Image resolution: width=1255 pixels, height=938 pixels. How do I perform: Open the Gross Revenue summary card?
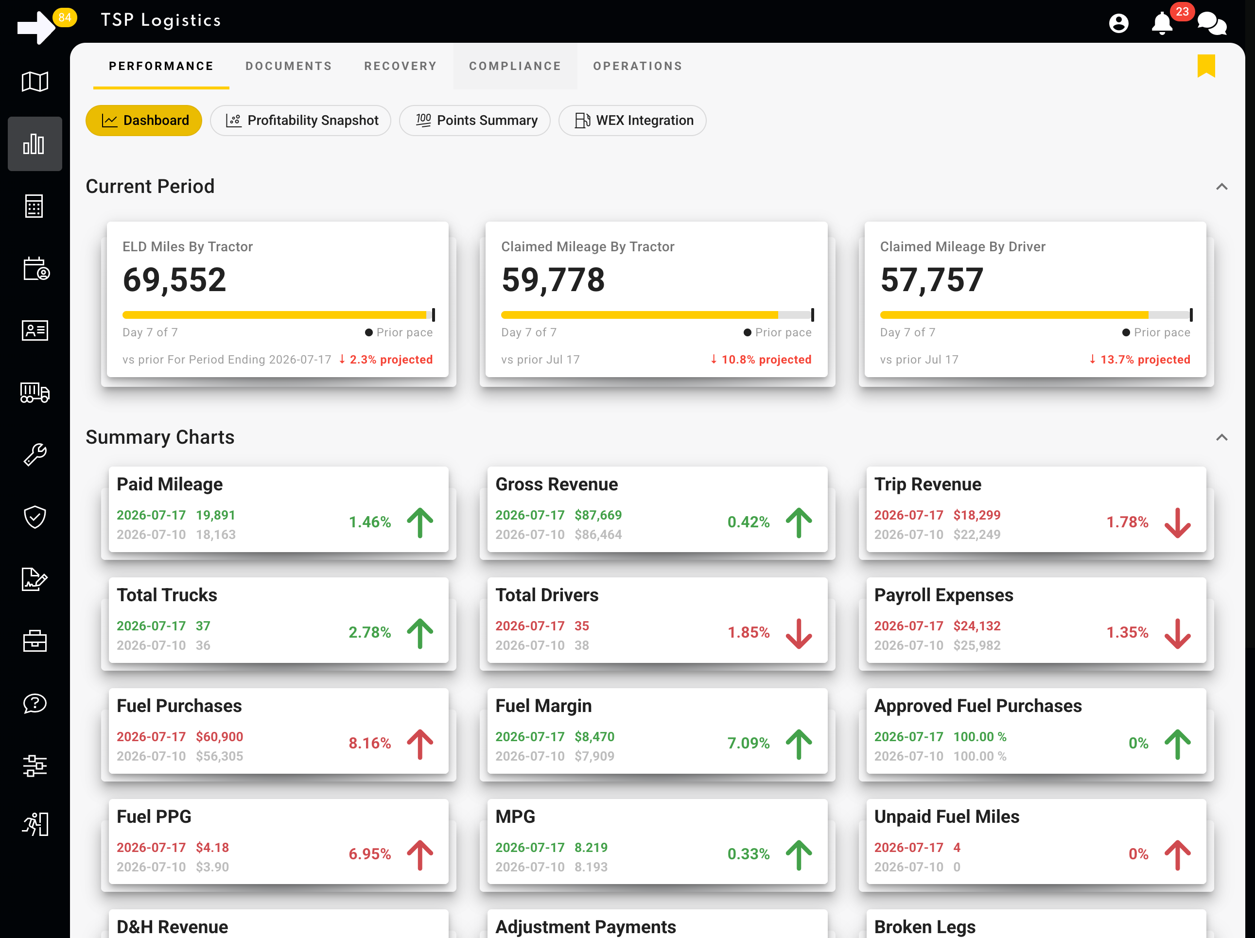click(657, 509)
